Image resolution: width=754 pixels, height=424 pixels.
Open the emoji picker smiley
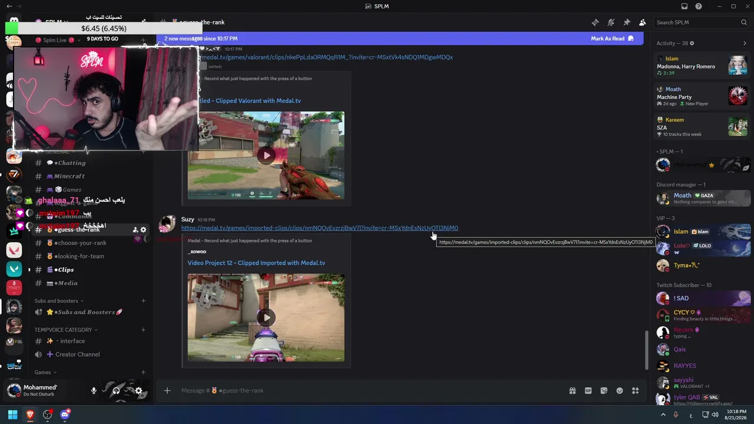pyautogui.click(x=620, y=390)
